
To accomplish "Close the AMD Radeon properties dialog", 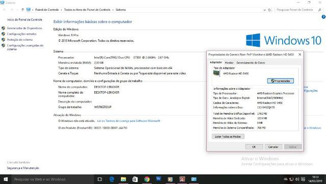I will tap(300, 55).
